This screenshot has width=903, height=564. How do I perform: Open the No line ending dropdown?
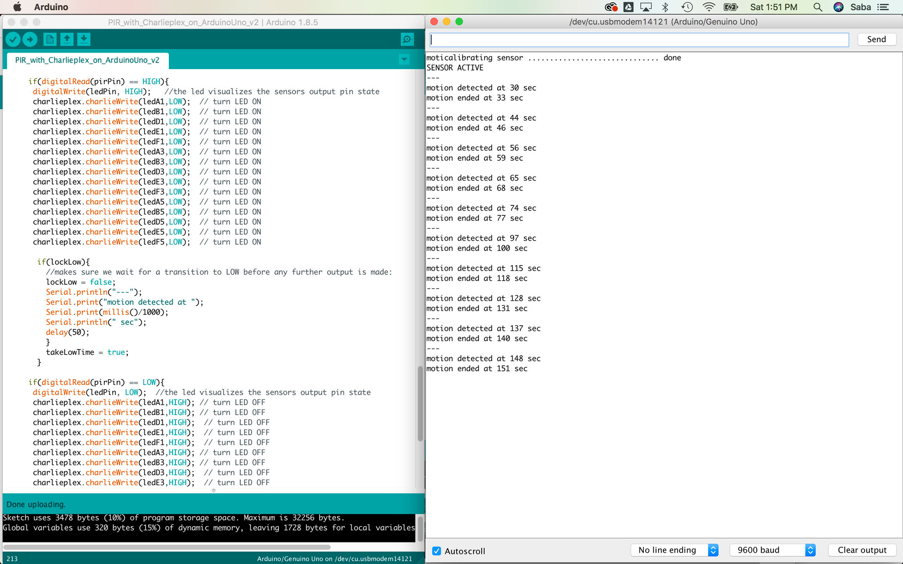click(x=674, y=550)
